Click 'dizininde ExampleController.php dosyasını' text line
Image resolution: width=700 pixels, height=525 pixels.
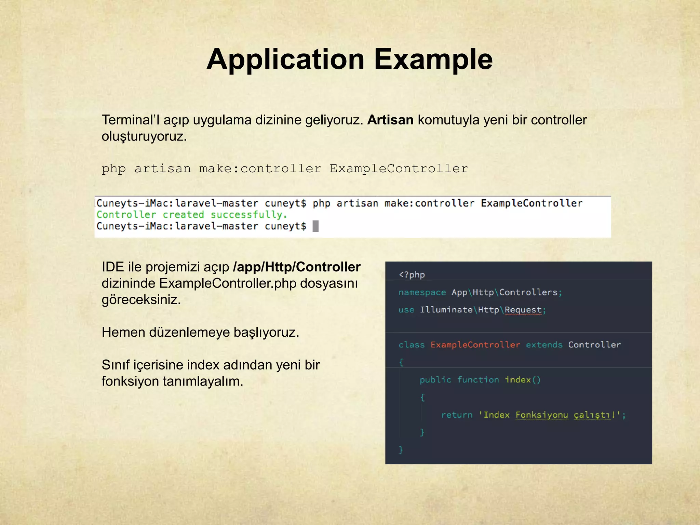coord(230,283)
